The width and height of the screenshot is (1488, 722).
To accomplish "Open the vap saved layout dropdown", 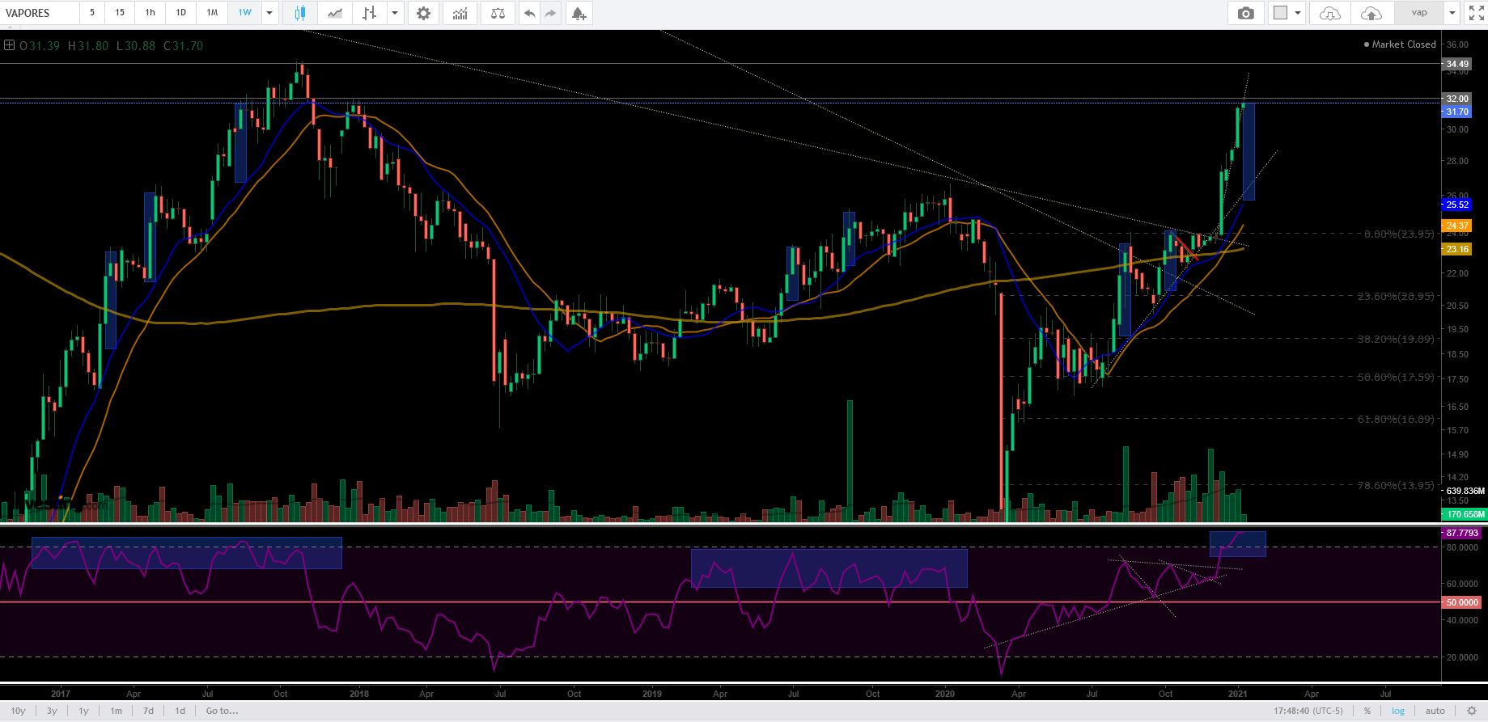I will point(1452,13).
